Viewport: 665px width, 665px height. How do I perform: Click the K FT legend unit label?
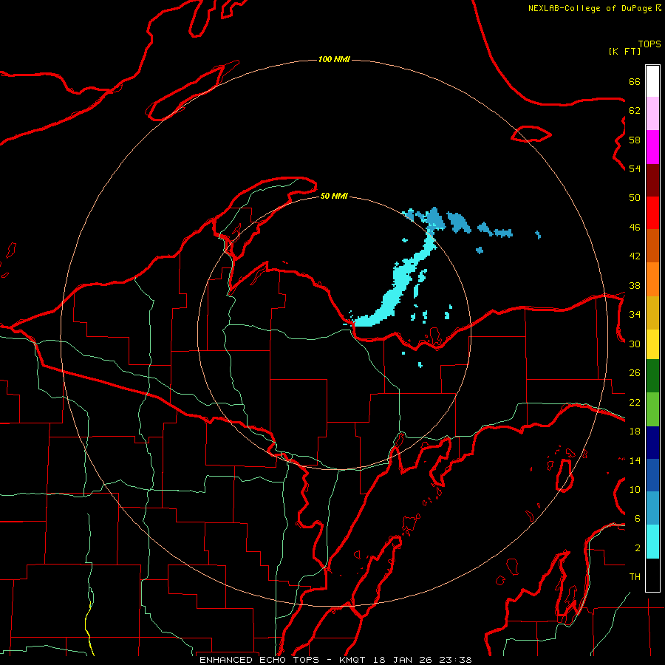click(x=624, y=51)
